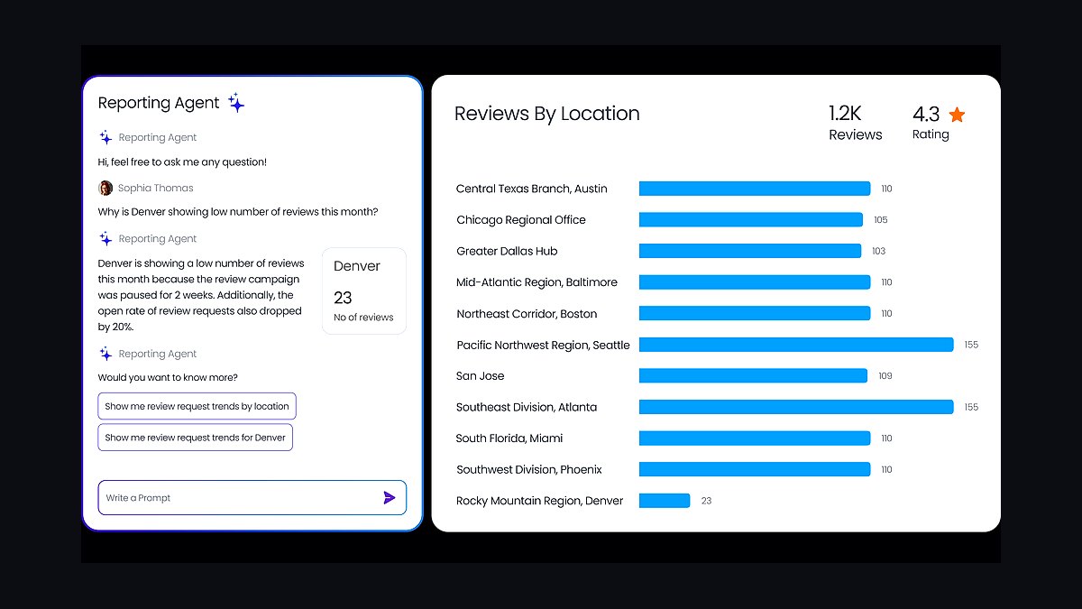Click the send prompt arrow icon

pos(390,497)
